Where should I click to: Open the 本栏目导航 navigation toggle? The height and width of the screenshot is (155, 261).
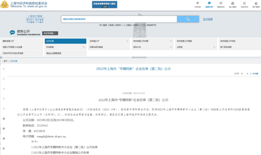coord(50,33)
